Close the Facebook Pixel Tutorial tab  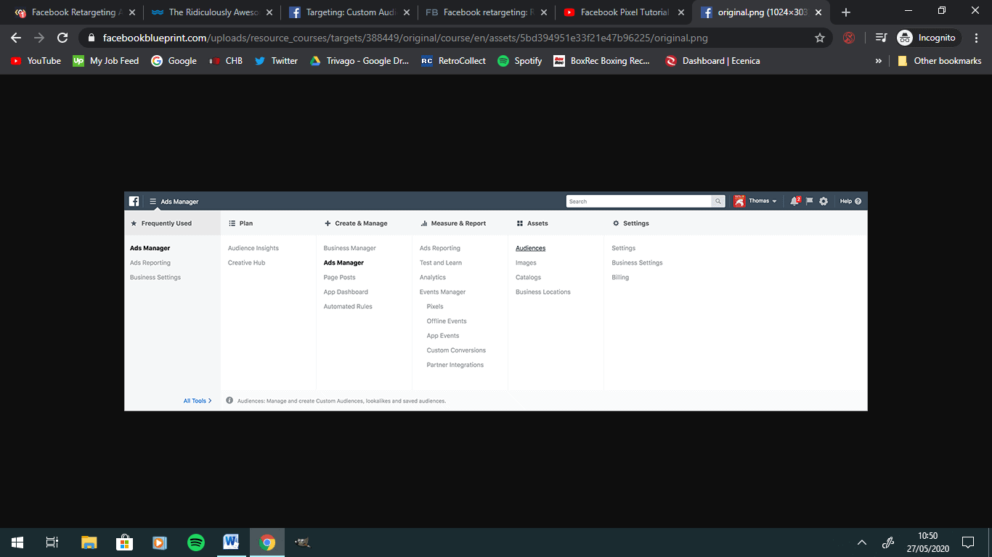coord(680,12)
